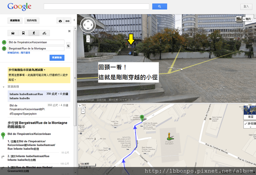Open the 相片 photos thumbnail
This screenshot has height=175, width=256.
(239, 19)
